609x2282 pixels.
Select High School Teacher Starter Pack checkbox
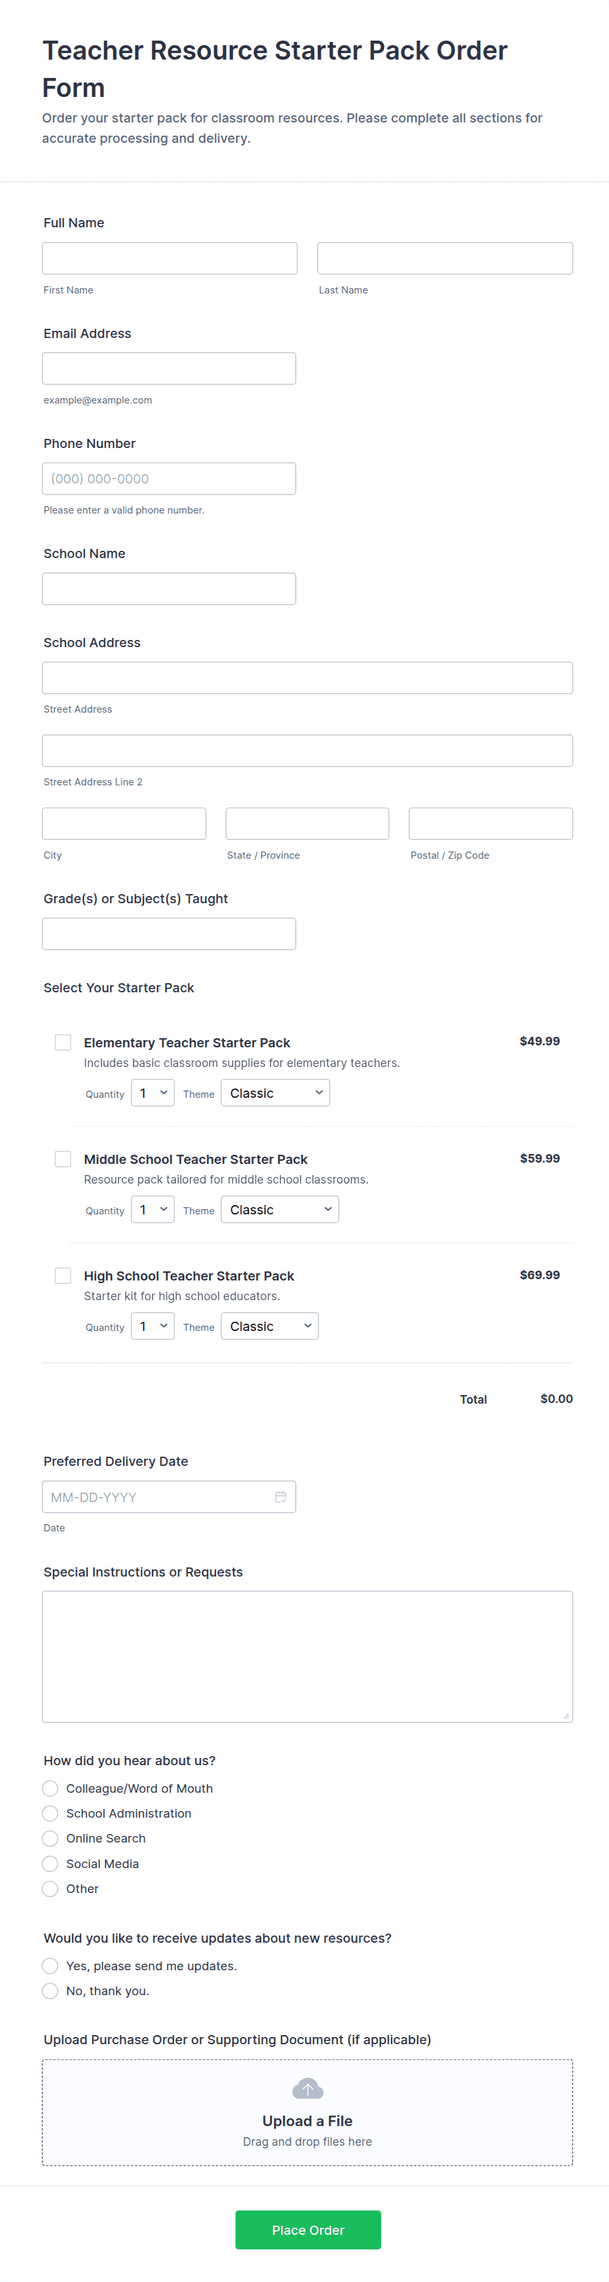click(x=63, y=1276)
